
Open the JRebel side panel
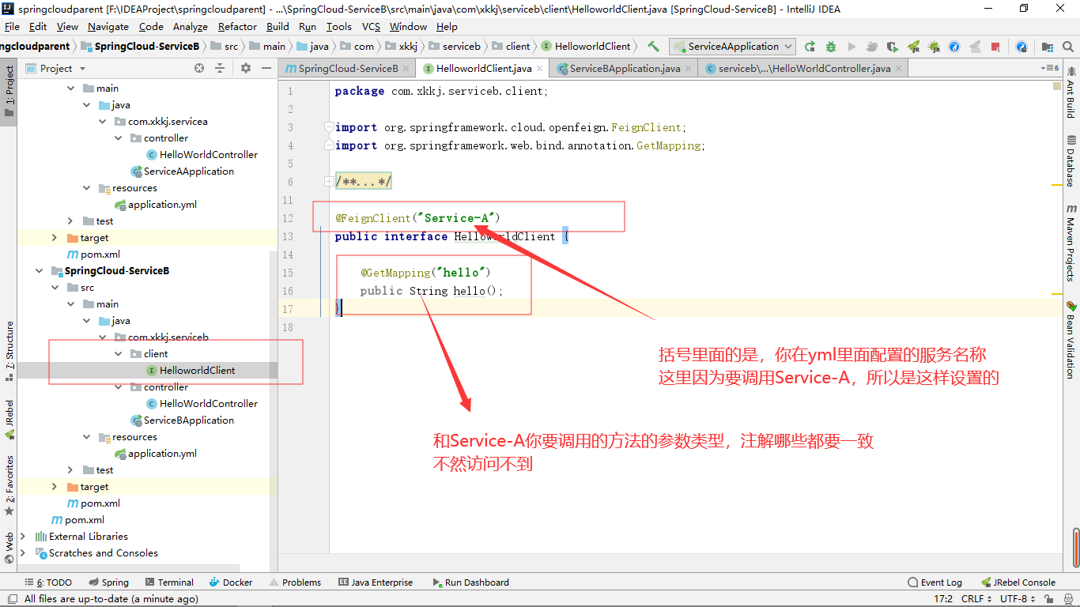(x=9, y=420)
